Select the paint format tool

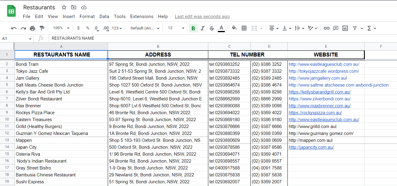pyautogui.click(x=42, y=28)
